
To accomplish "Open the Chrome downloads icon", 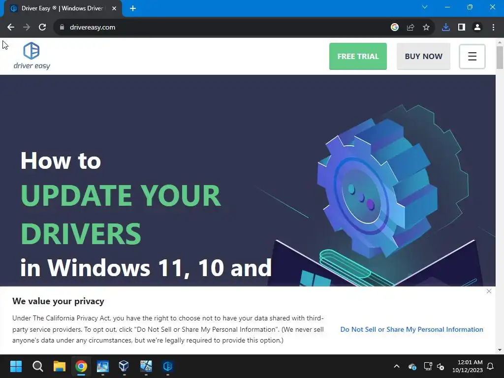I will click(446, 28).
